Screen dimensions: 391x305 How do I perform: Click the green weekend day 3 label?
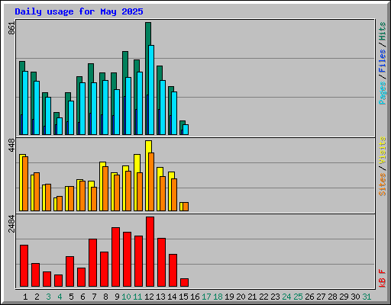coord(48,297)
